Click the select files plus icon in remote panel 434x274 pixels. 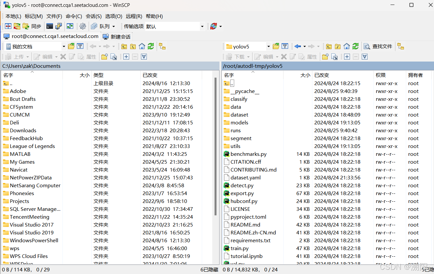tap(347, 57)
